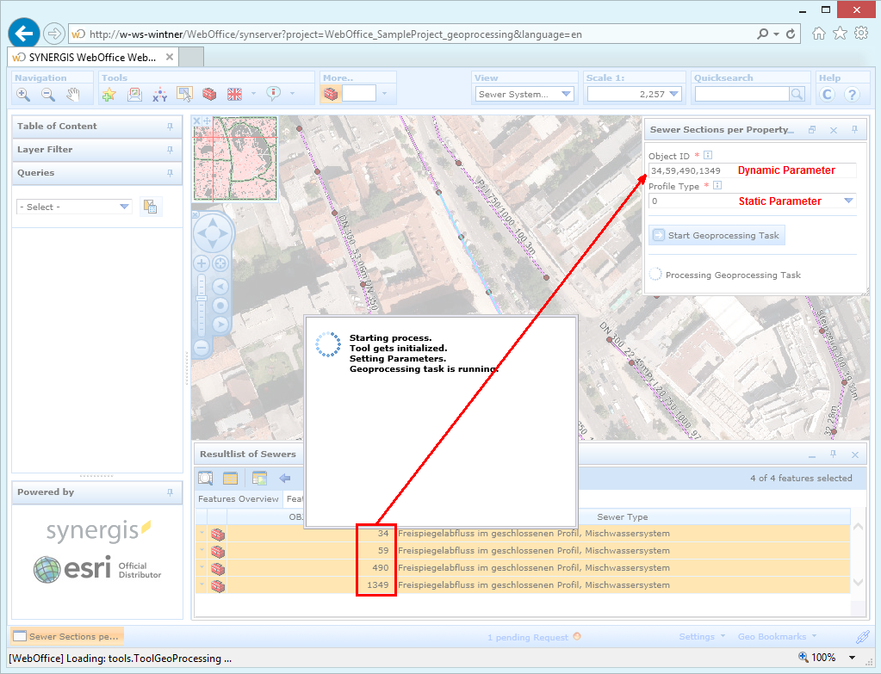Activate the Pan hand tool
The width and height of the screenshot is (881, 674).
pos(72,94)
